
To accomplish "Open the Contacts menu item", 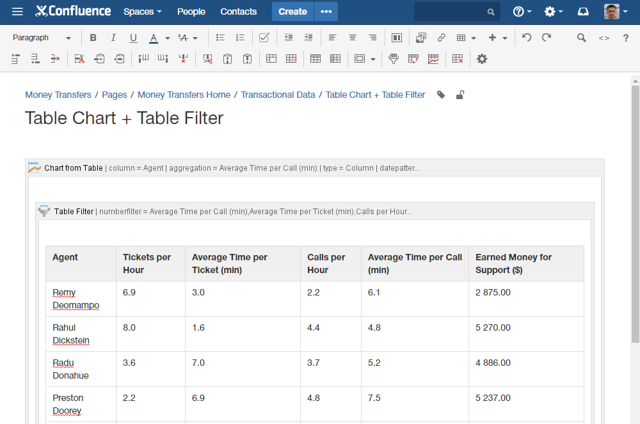I will (238, 12).
